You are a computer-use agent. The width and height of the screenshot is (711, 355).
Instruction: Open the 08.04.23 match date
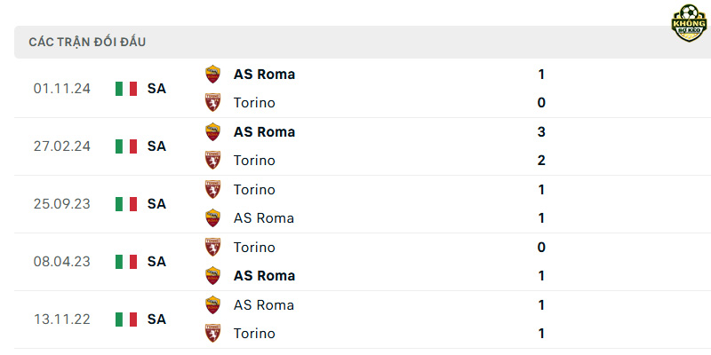(62, 261)
